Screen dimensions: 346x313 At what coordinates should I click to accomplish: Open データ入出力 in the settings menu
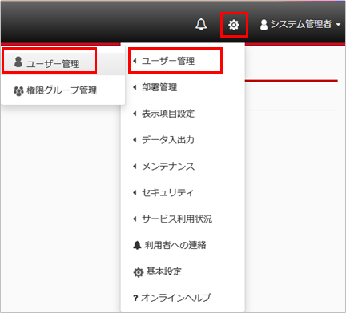click(x=183, y=140)
